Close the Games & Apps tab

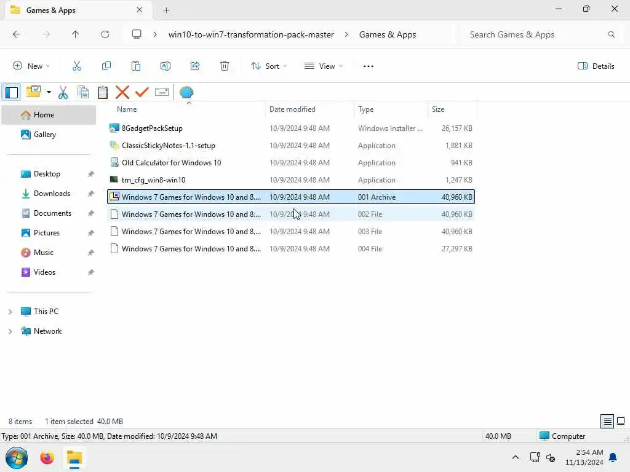click(140, 10)
